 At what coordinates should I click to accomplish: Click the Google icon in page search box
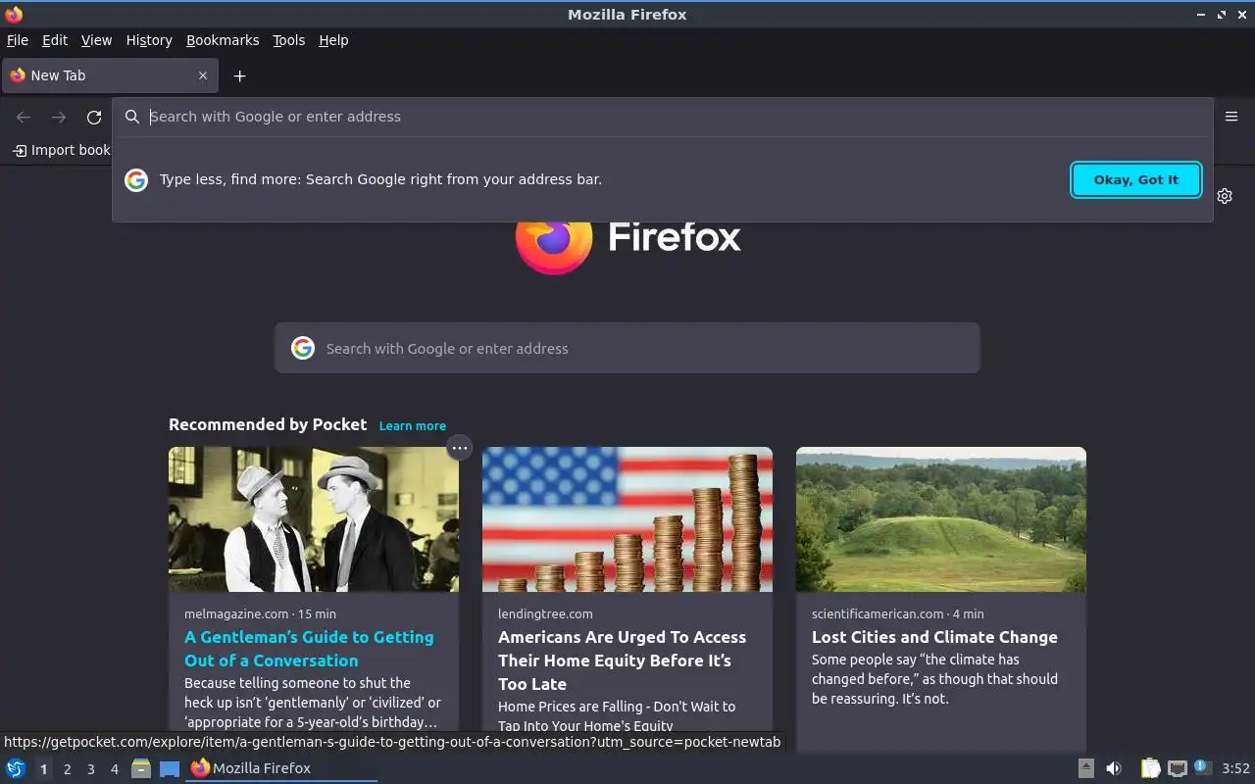pos(303,348)
